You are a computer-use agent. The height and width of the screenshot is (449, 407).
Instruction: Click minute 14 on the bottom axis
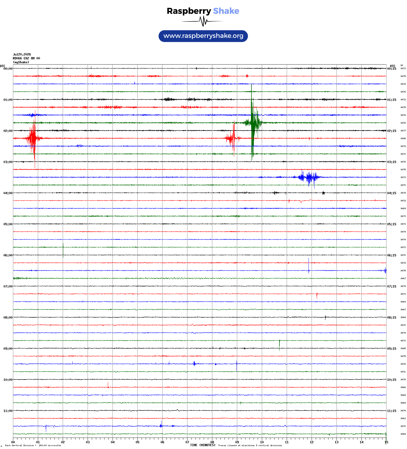tap(361, 442)
